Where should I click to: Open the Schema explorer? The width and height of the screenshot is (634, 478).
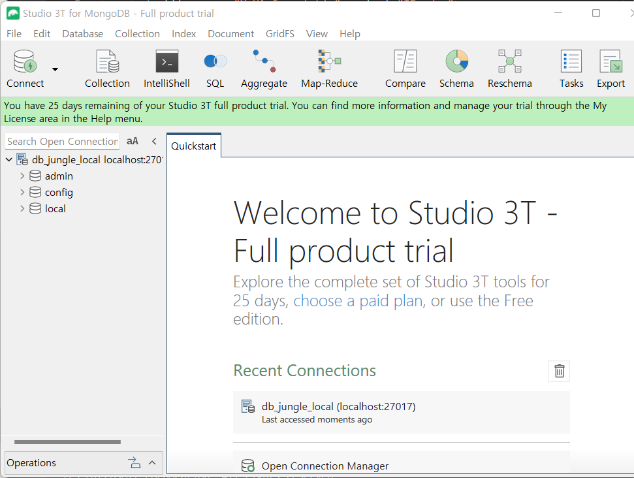click(456, 69)
